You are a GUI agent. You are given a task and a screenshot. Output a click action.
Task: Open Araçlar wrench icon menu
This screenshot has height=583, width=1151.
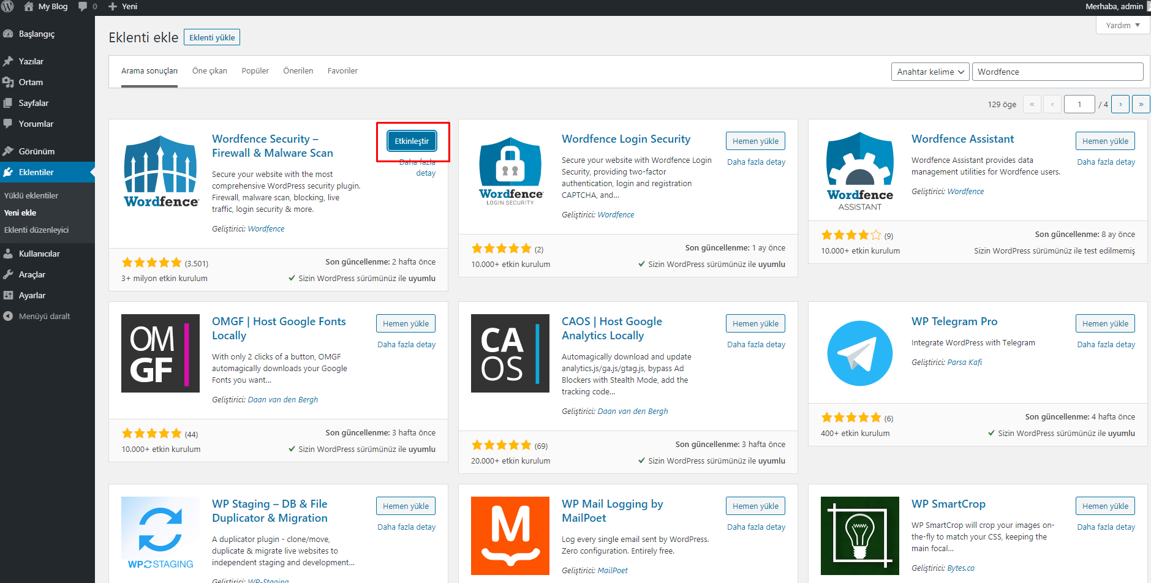pyautogui.click(x=8, y=274)
